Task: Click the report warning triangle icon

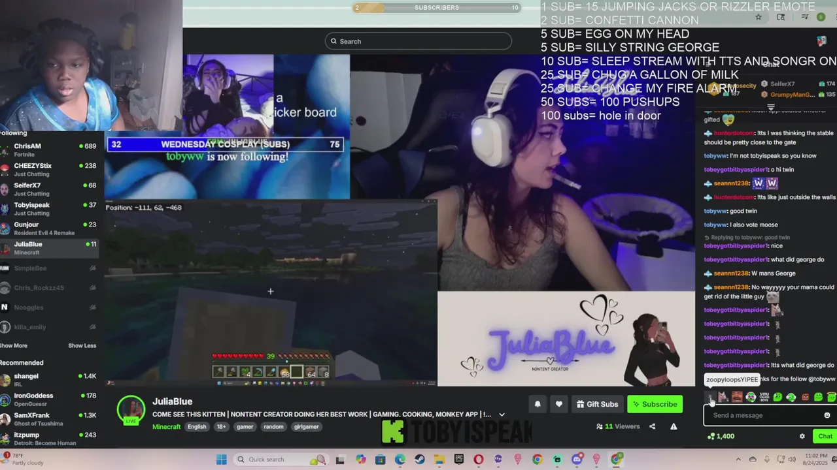Action: pyautogui.click(x=674, y=426)
